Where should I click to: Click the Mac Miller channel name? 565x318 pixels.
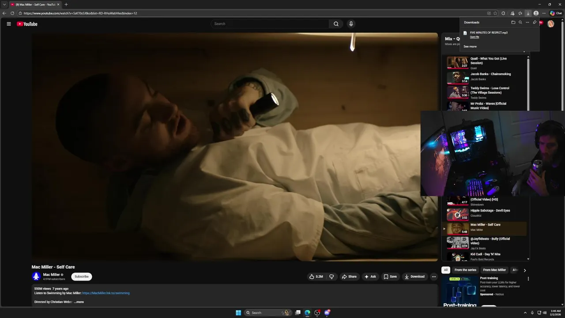(x=51, y=275)
